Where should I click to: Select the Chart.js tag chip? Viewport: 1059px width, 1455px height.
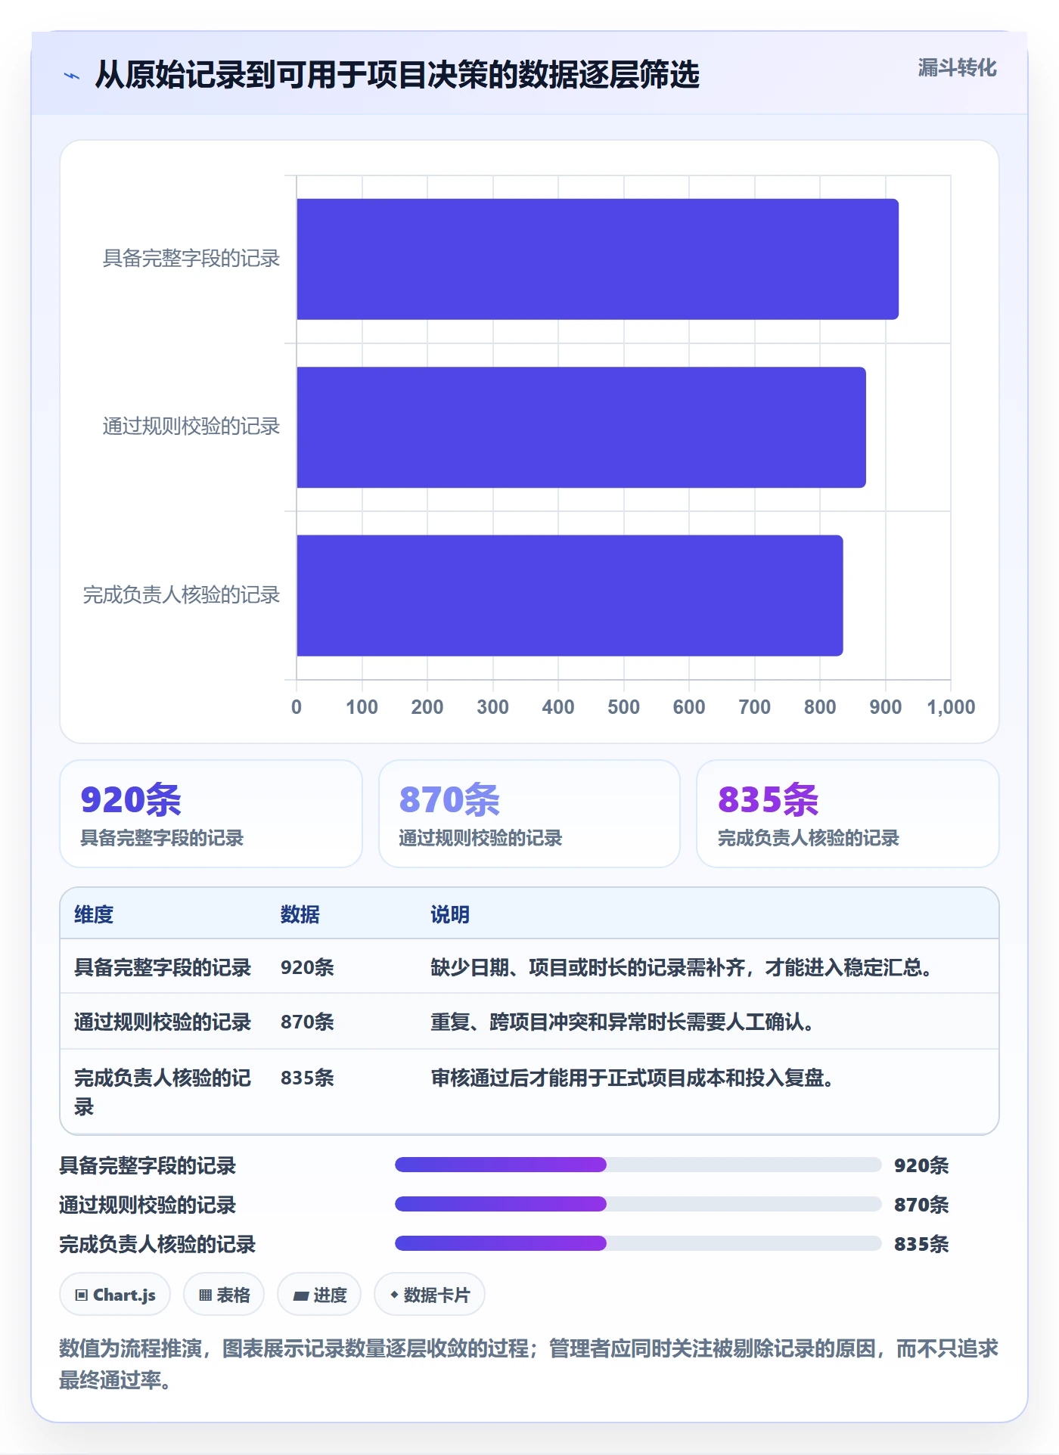point(115,1295)
